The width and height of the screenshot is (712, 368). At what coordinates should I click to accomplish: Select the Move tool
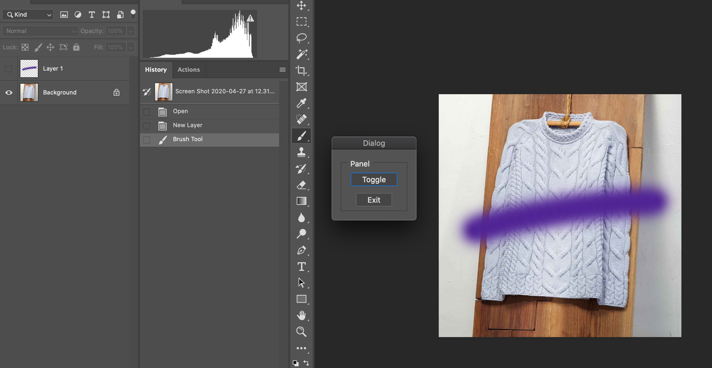pos(301,5)
